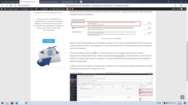This screenshot has width=188, height=105.
Task: Click the volume speaker icon in system tray
Action: (x=172, y=103)
